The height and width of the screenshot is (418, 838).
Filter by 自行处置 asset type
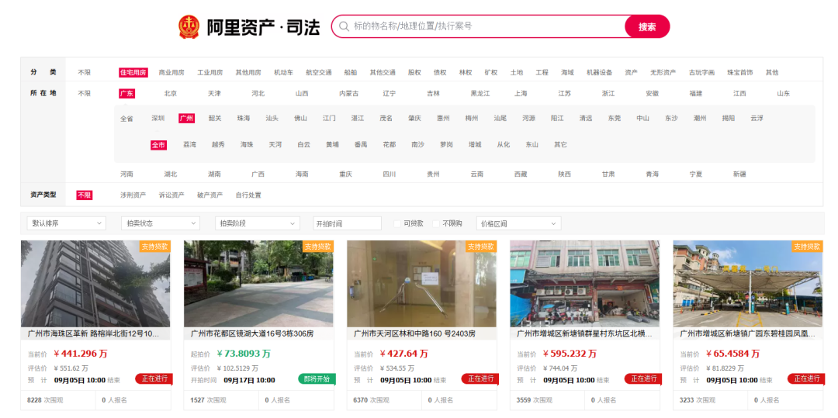pos(248,195)
